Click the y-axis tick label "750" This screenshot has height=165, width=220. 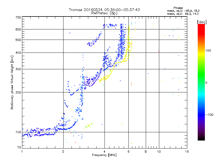[18, 17]
